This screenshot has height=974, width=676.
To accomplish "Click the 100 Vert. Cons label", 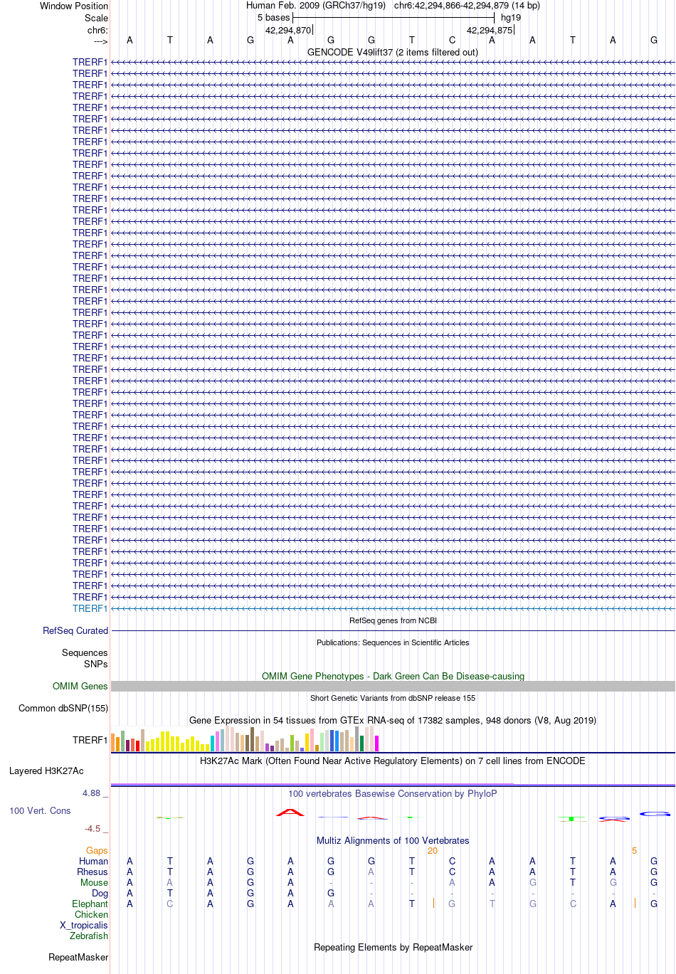I will (x=40, y=810).
